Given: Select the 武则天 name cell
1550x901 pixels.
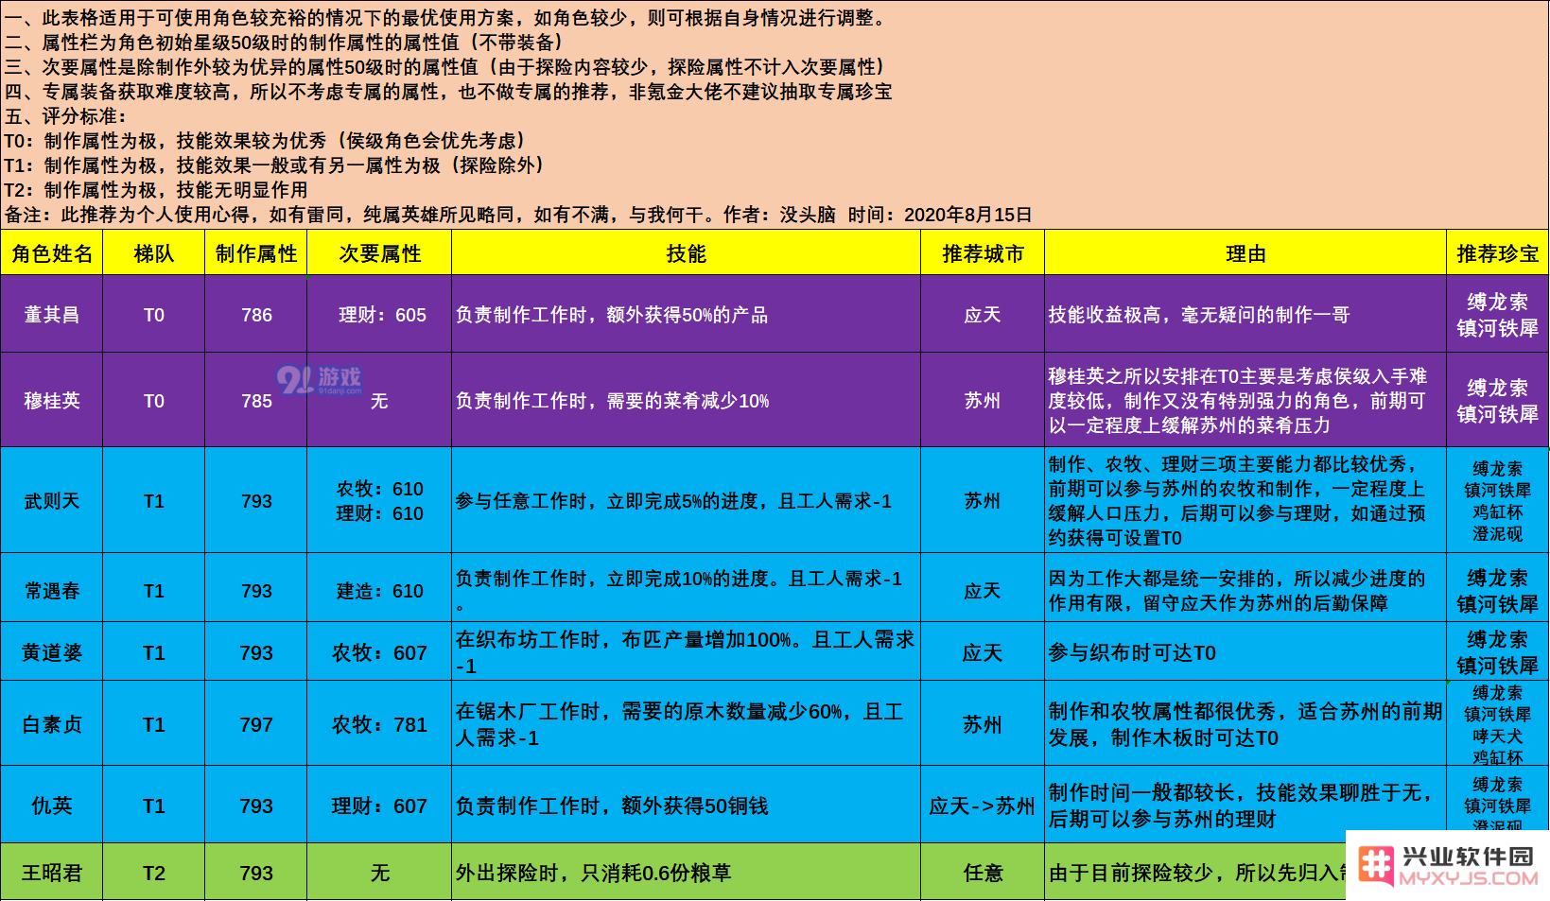Looking at the screenshot, I should pos(52,501).
